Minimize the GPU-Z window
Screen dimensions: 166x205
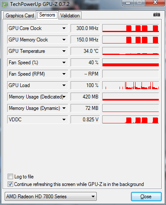(x=128, y=3)
